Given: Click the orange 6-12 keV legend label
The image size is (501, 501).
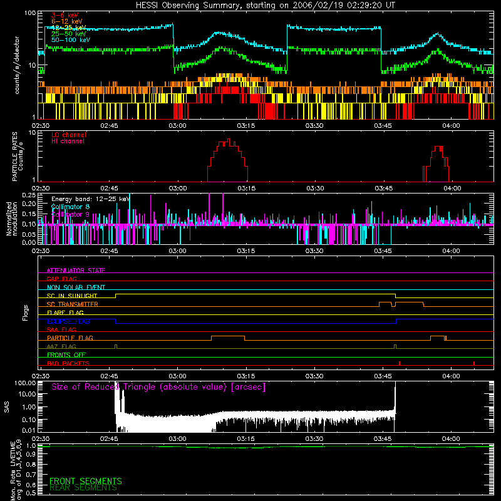Looking at the screenshot, I should coord(67,21).
